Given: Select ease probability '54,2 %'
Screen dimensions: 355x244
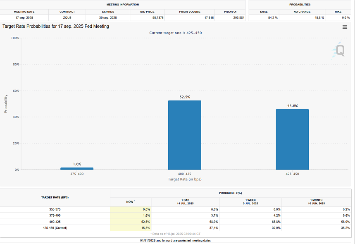Looking at the screenshot, I should (x=273, y=18).
